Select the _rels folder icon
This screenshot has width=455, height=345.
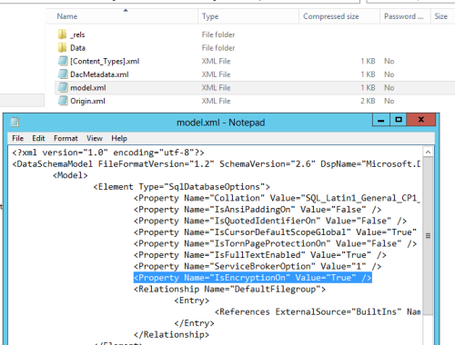62,34
